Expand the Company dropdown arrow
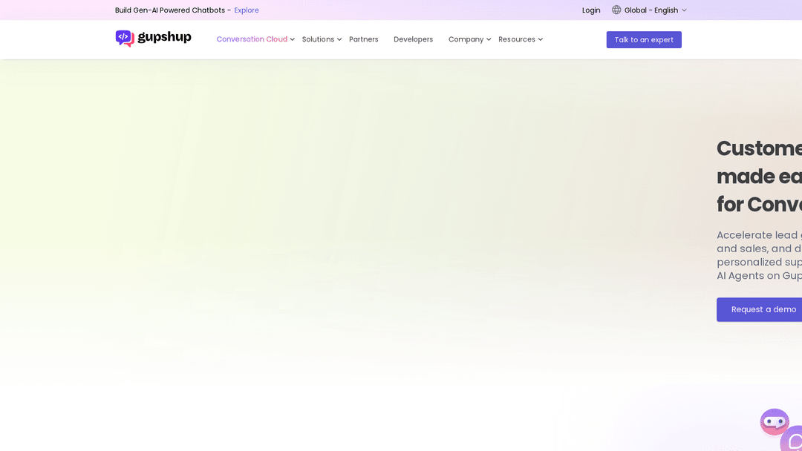802x451 pixels. (x=489, y=39)
